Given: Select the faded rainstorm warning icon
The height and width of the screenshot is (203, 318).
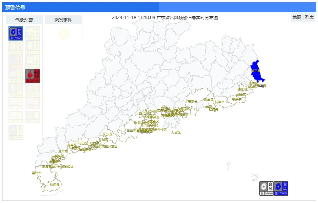Looking at the screenshot, I should (x=33, y=34).
